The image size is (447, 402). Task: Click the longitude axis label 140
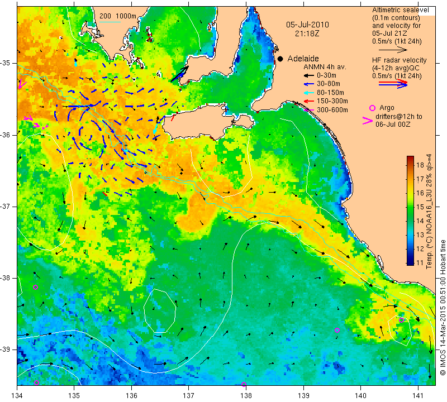coord(360,396)
